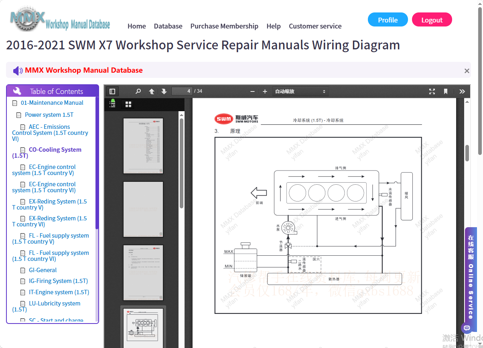Viewport: 483px width, 348px height.
Task: Click the Table of Contents heading
Action: tap(57, 91)
